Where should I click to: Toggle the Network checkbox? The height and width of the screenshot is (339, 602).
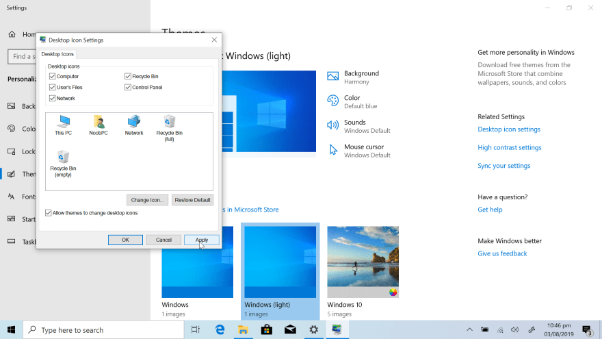pos(52,98)
